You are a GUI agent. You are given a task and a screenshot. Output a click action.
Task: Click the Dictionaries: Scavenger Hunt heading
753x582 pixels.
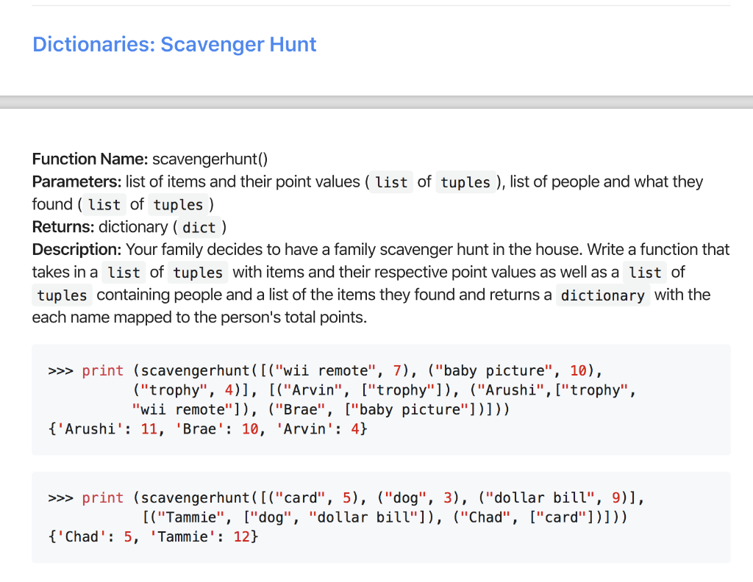(x=174, y=44)
